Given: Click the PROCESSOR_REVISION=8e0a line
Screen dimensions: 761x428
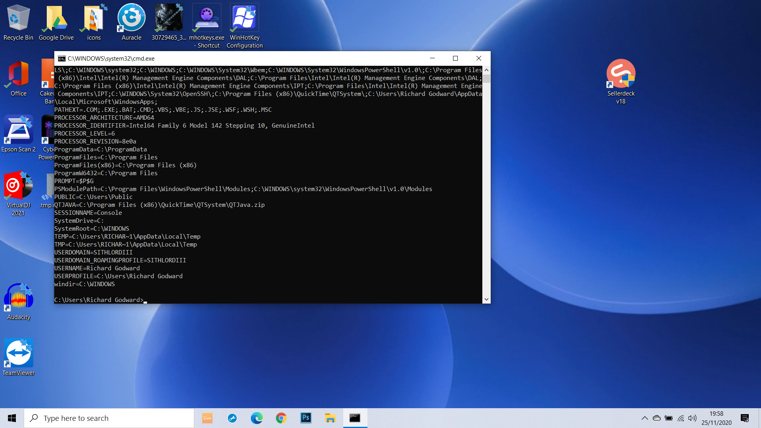Looking at the screenshot, I should click(x=95, y=141).
